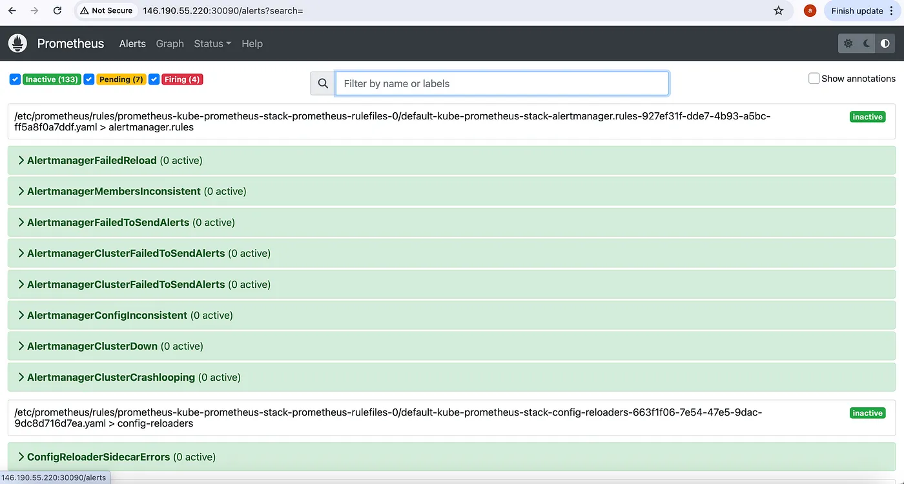
Task: Switch to light theme sun icon
Action: [848, 43]
